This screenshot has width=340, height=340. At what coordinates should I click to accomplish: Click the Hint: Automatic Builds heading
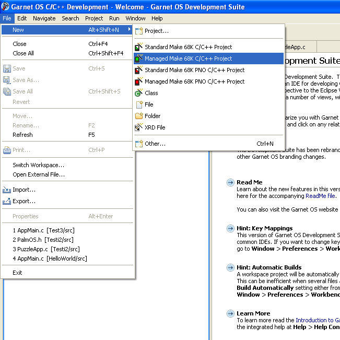(x=269, y=267)
